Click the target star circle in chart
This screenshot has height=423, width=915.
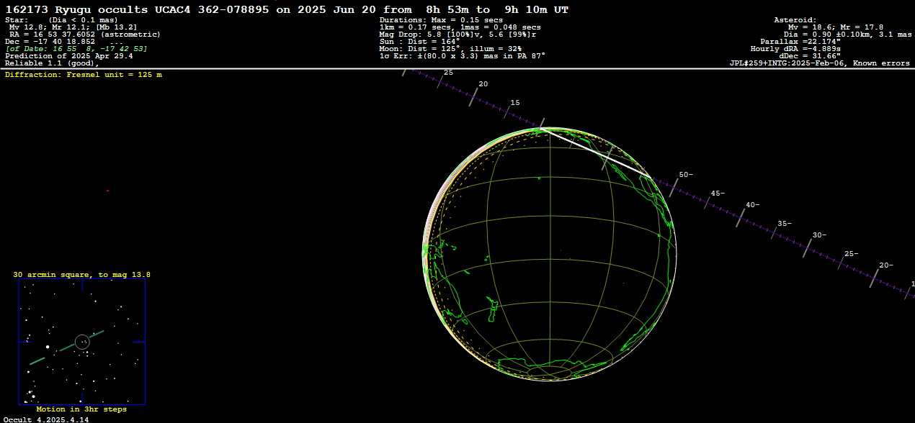tap(82, 342)
